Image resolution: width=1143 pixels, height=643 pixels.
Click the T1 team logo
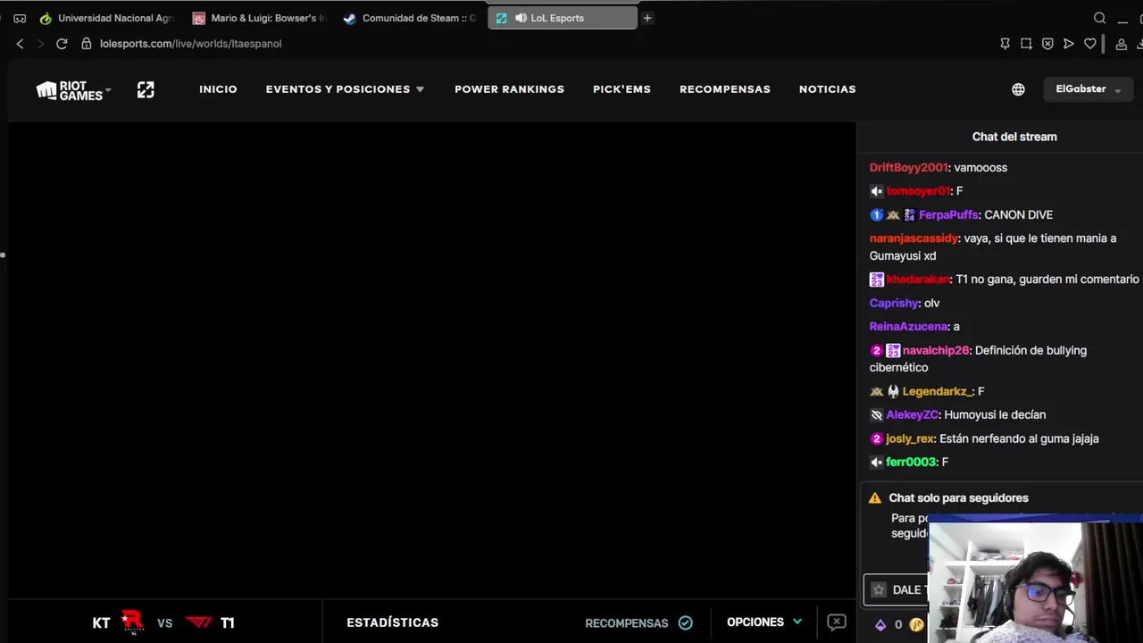198,622
